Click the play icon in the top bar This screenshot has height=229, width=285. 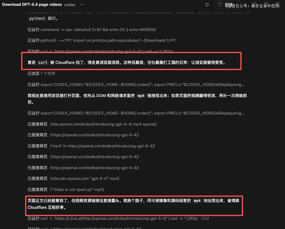207,5
